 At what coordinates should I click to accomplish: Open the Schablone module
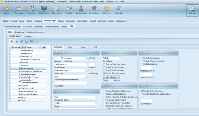point(19,10)
